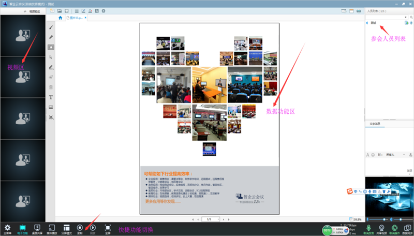
Task: Go to the next page arrow
Action: click(x=224, y=219)
